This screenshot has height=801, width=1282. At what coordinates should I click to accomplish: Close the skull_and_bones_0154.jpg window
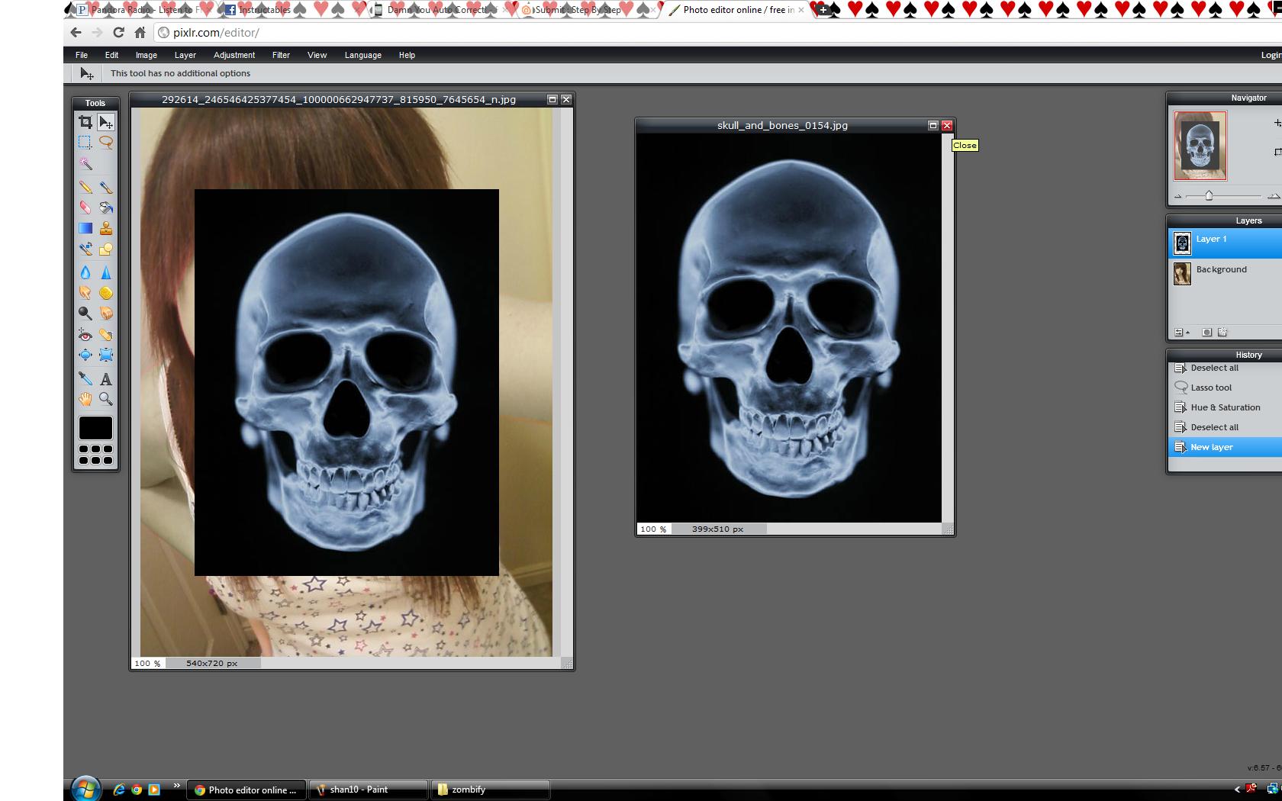click(x=947, y=125)
